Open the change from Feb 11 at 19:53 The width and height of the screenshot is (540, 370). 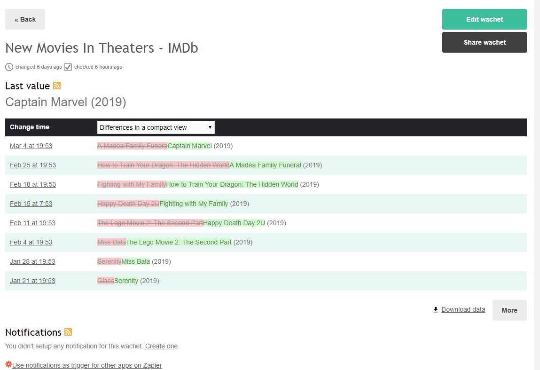pos(33,223)
